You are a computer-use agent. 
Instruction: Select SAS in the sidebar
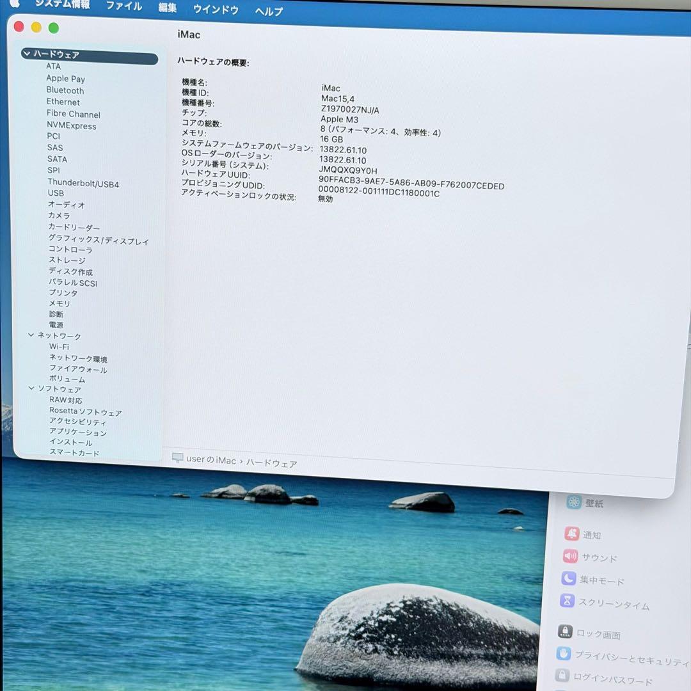[55, 148]
